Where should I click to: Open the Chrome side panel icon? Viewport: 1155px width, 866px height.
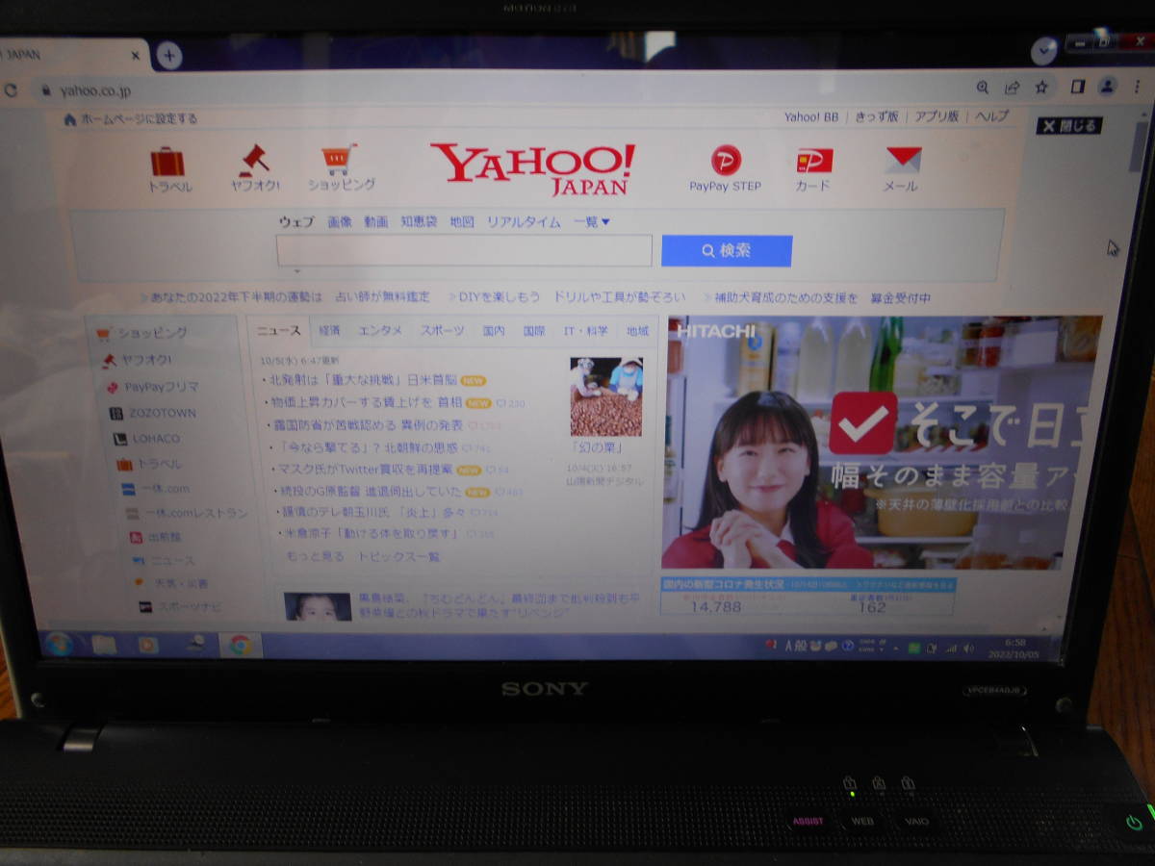click(x=1077, y=88)
